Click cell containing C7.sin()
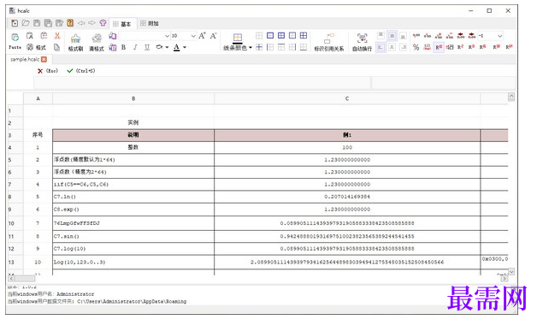Image resolution: width=543 pixels, height=325 pixels. click(x=133, y=236)
